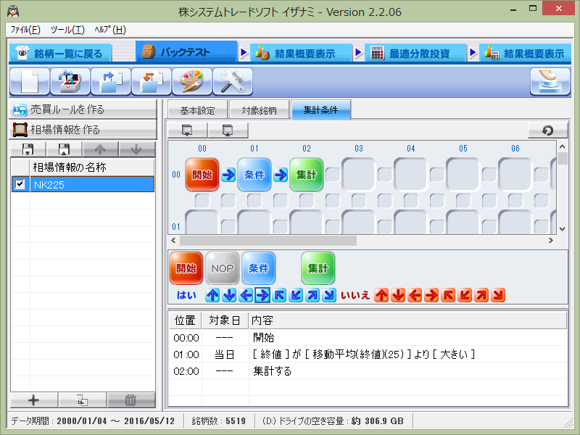Select the red 開始 block in palette
Viewport: 580px width, 435px height.
pyautogui.click(x=186, y=268)
